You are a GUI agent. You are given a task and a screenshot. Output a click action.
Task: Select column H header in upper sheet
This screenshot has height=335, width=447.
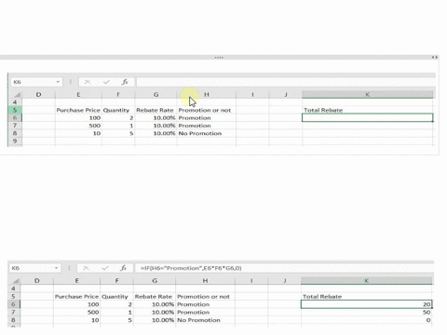pos(207,95)
